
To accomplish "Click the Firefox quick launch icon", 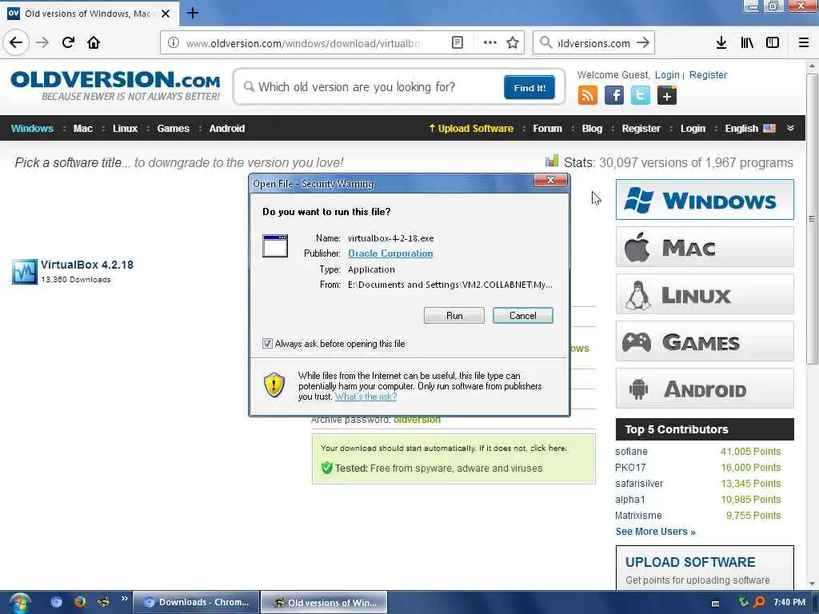I will click(79, 602).
